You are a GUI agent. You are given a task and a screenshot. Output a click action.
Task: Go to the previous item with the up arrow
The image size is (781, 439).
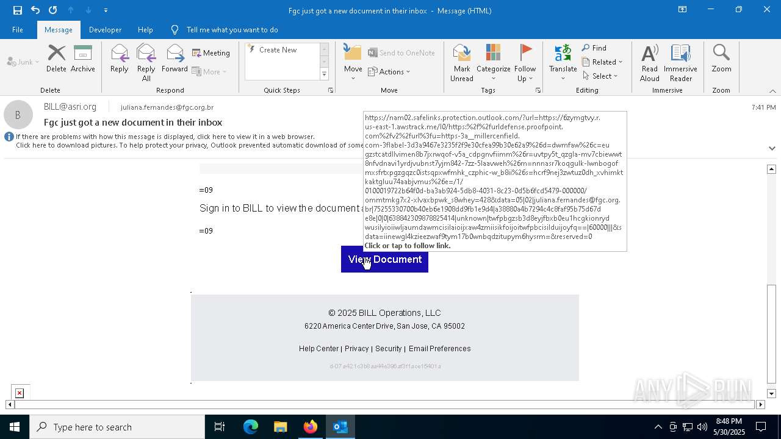click(71, 10)
